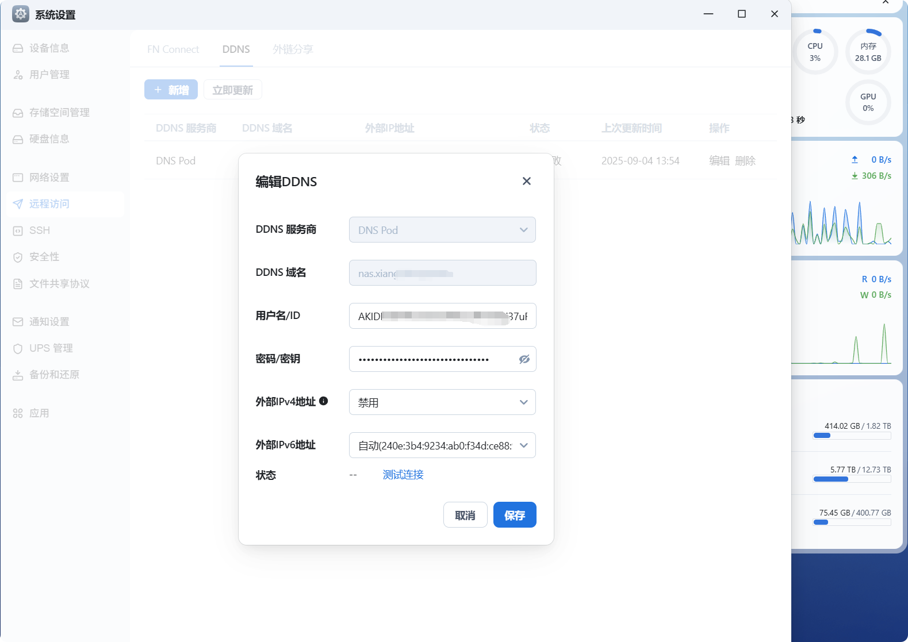The width and height of the screenshot is (908, 642).
Task: Open 设备信息 in the sidebar
Action: pos(66,48)
